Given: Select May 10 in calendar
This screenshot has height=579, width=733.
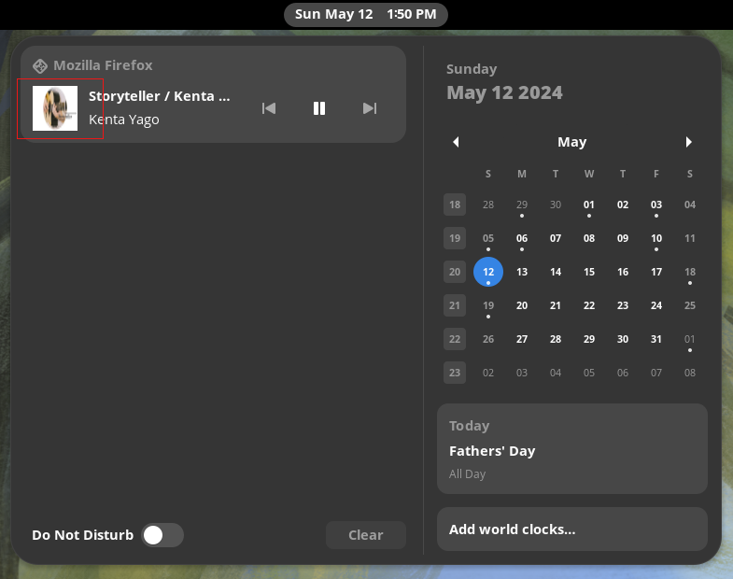Looking at the screenshot, I should coord(656,238).
